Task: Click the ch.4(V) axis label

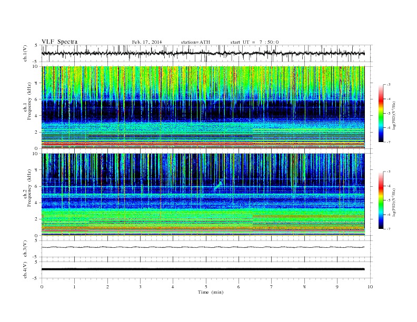Action: pos(25,270)
